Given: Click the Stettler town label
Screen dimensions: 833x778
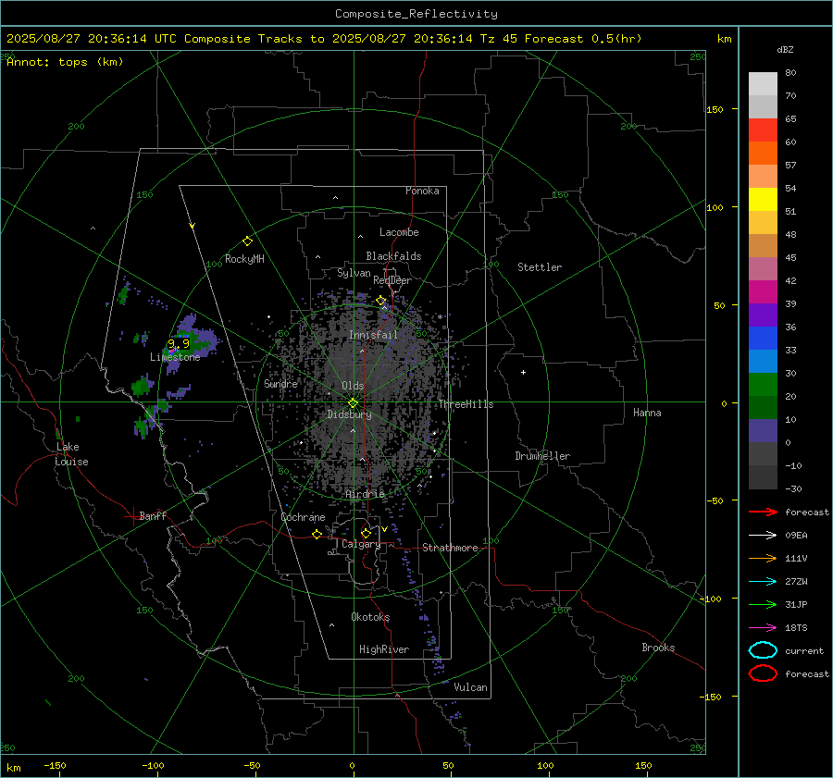Looking at the screenshot, I should pos(540,267).
